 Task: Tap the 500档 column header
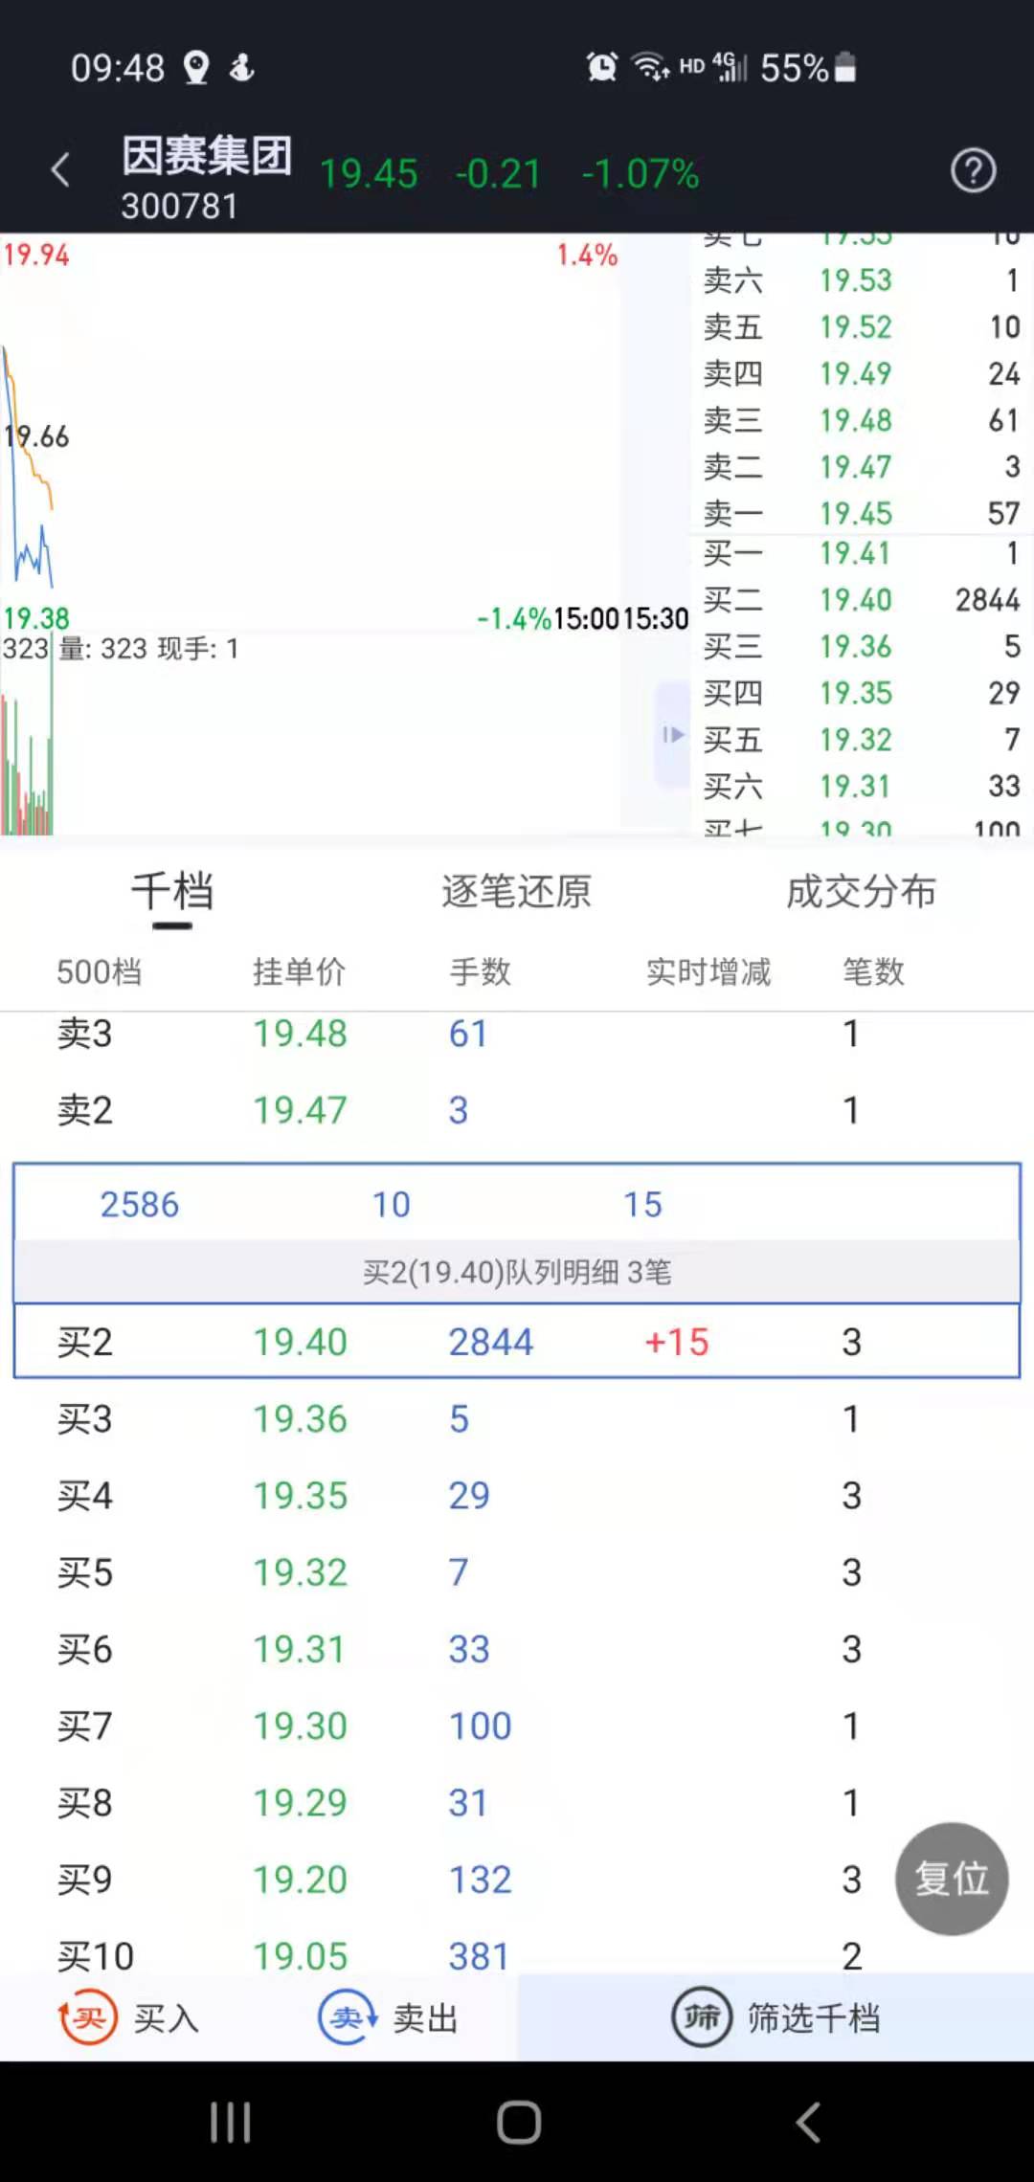click(x=99, y=972)
